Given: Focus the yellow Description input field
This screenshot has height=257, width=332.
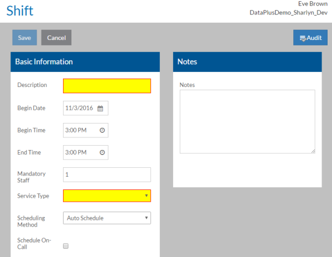Looking at the screenshot, I should click(x=107, y=86).
